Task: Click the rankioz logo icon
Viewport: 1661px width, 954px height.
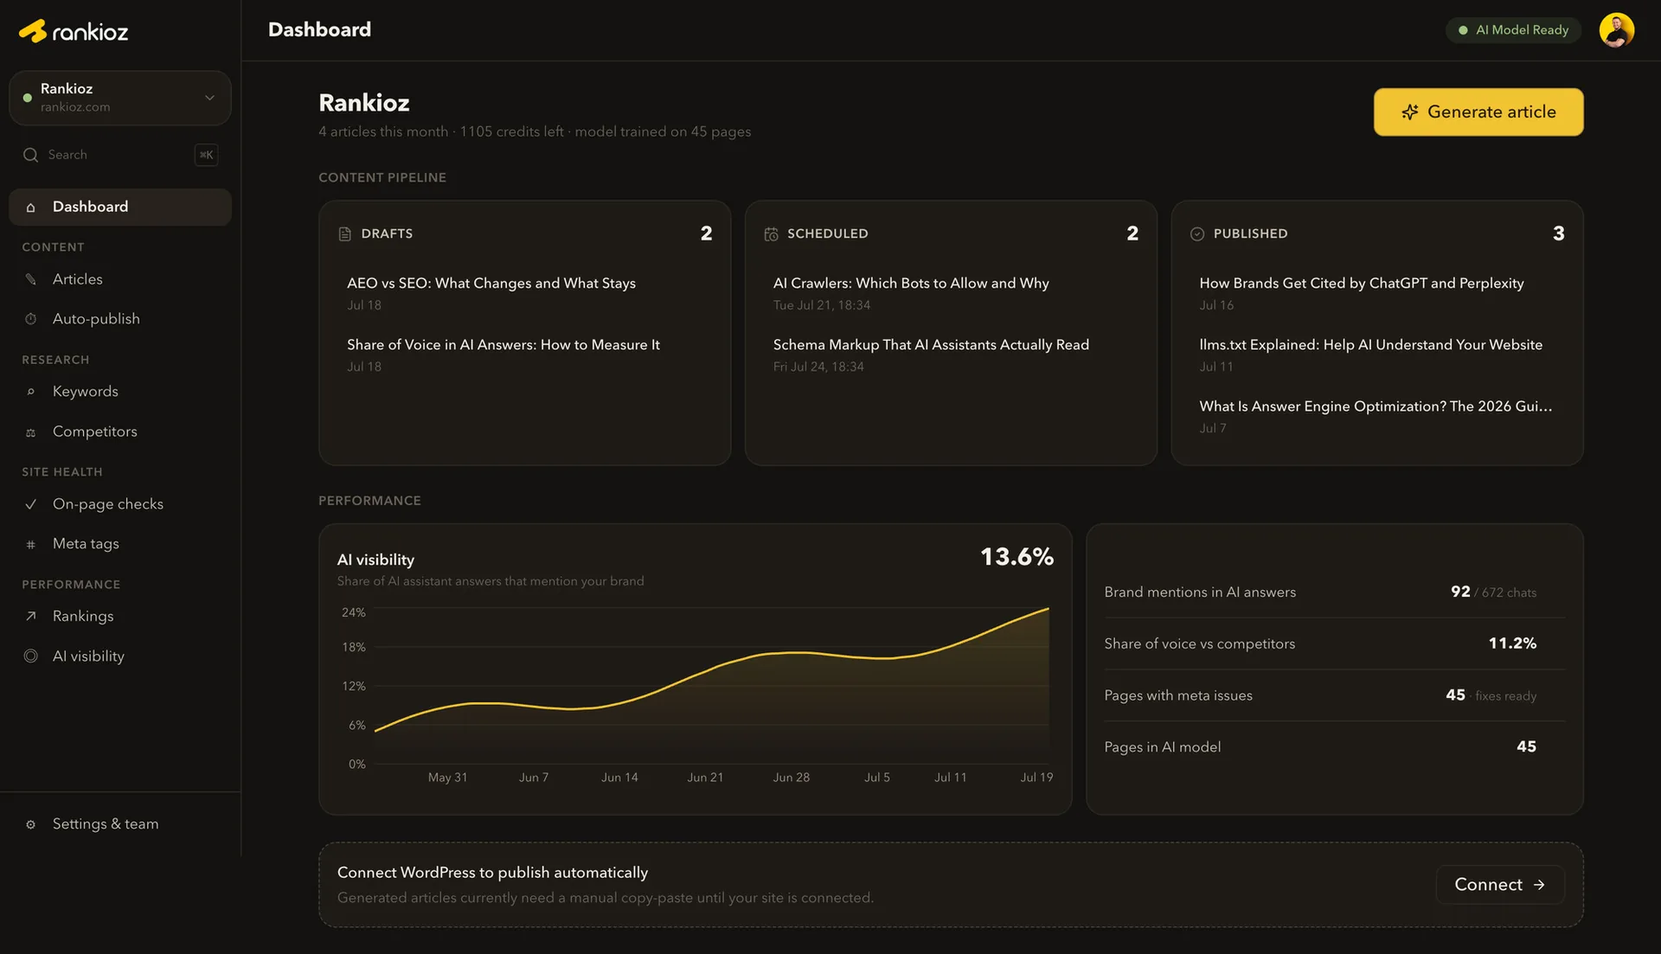Action: click(x=33, y=31)
